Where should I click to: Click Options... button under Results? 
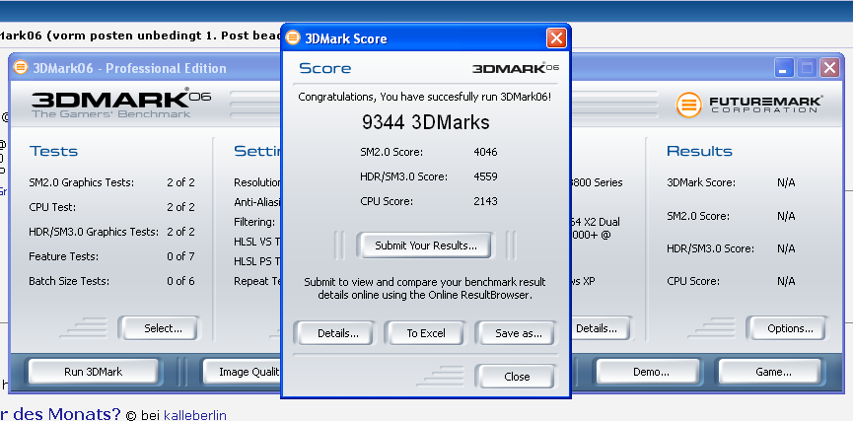(x=788, y=328)
